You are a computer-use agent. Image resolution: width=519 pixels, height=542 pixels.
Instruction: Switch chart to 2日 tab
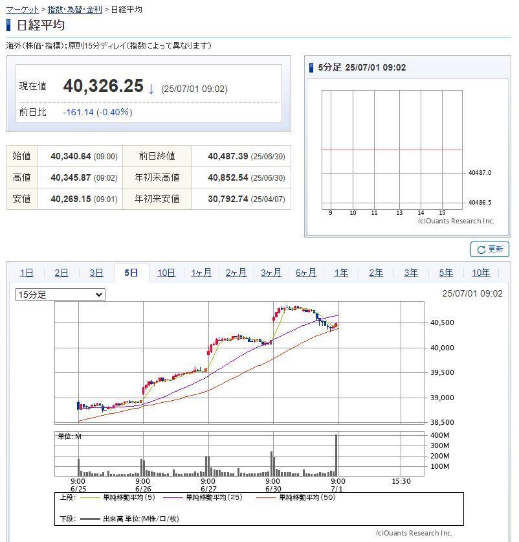pyautogui.click(x=61, y=273)
